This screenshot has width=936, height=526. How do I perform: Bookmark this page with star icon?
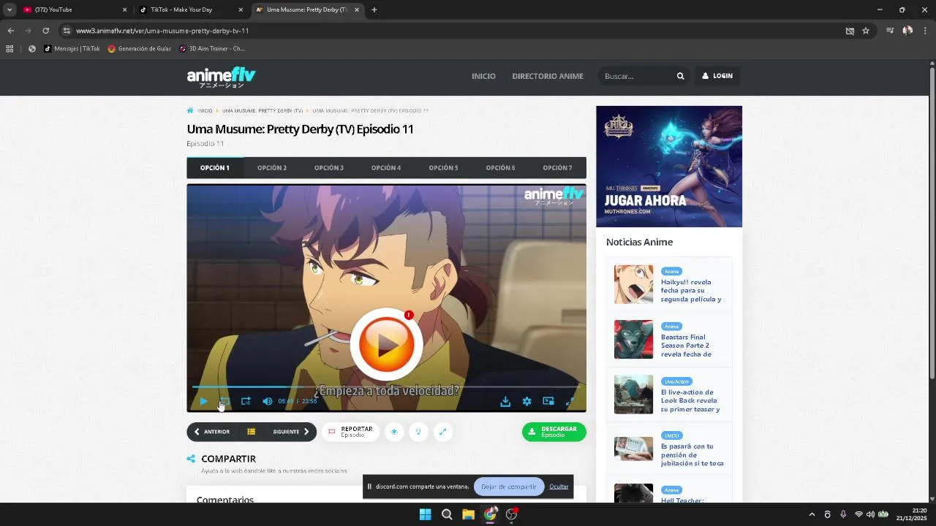[866, 31]
